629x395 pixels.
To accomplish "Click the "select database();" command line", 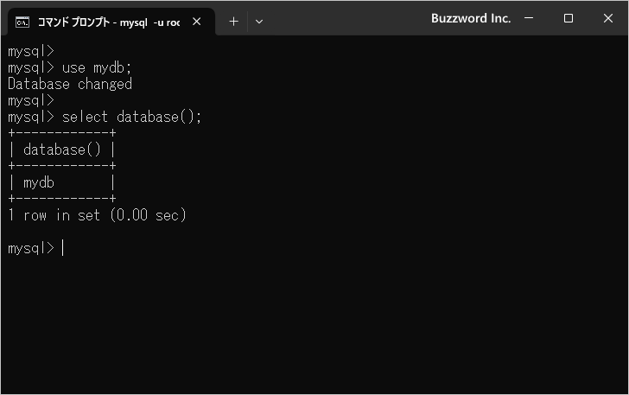I will click(x=105, y=117).
